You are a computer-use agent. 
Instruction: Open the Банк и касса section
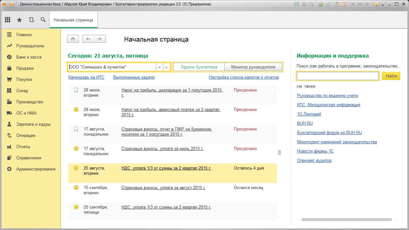click(29, 57)
